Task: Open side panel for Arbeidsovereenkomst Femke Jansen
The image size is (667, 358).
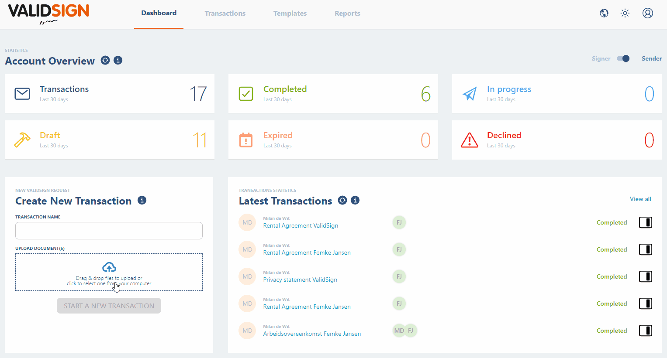Action: tap(646, 331)
